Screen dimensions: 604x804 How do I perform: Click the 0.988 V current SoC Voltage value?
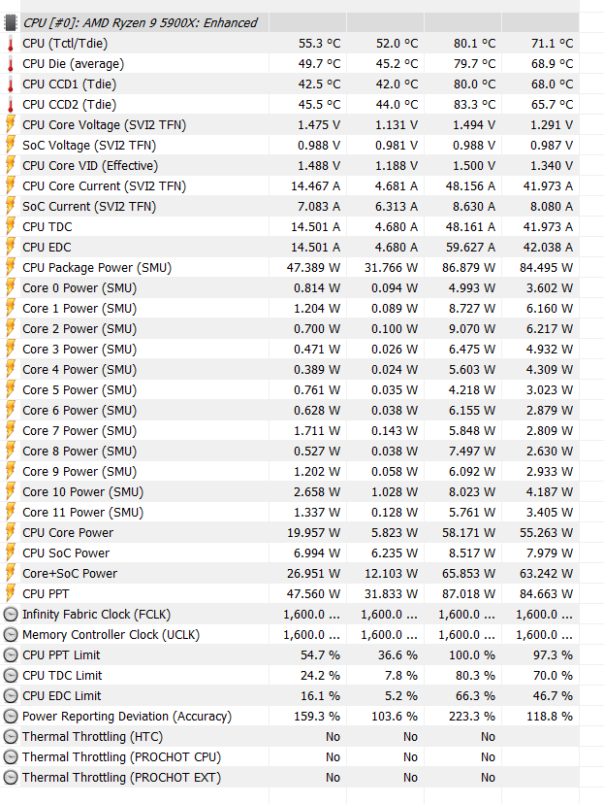319,145
